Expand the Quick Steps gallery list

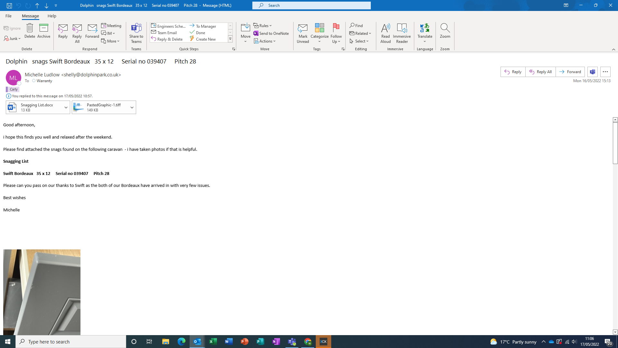(x=230, y=39)
